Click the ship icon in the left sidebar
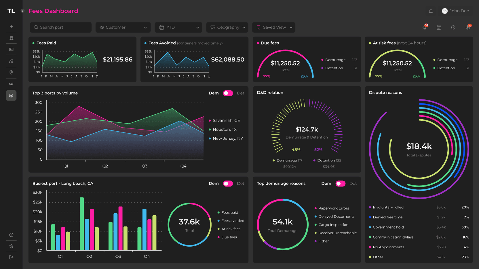This screenshot has height=269, width=479. [x=11, y=38]
